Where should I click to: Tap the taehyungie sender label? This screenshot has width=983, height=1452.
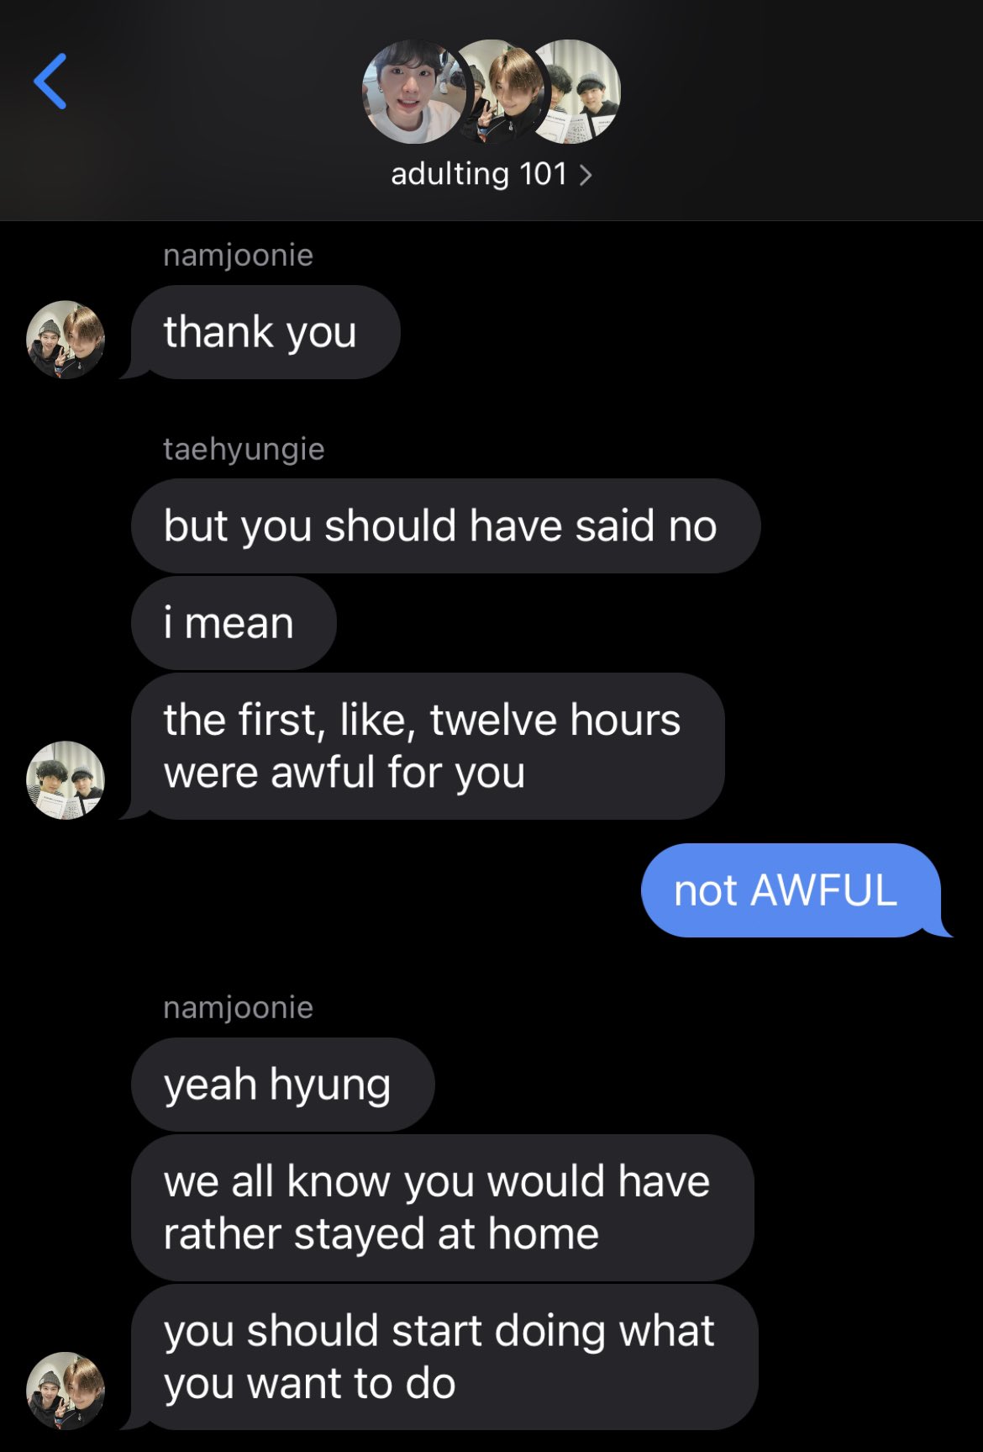244,449
